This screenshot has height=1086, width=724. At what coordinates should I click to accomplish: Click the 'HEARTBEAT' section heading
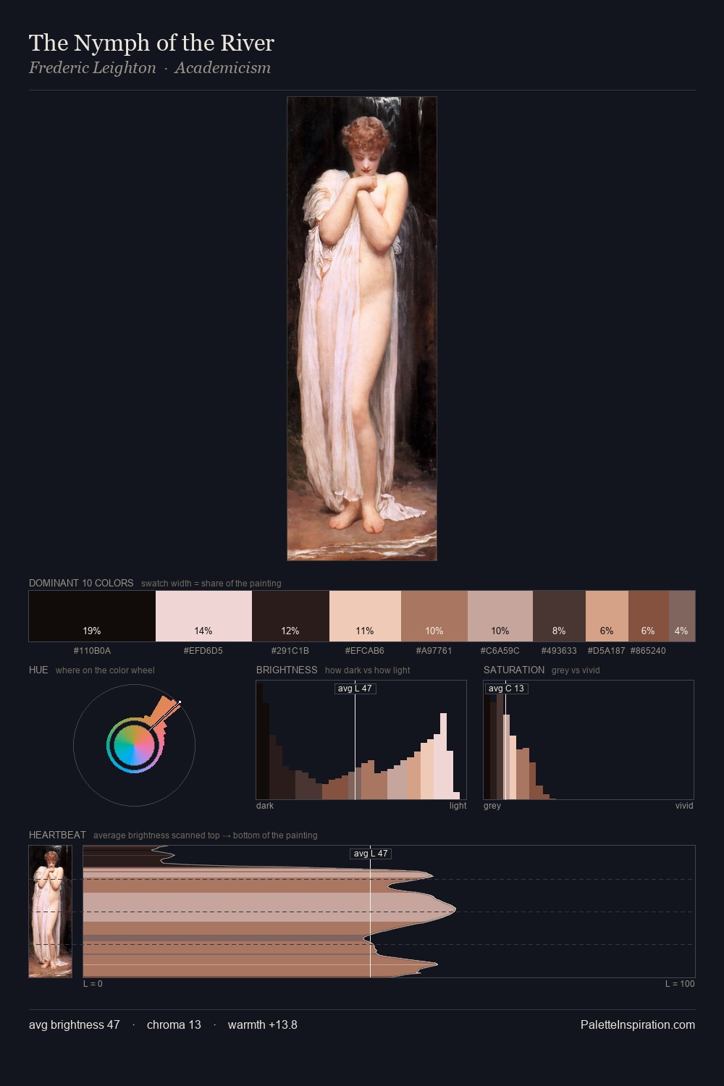(57, 835)
